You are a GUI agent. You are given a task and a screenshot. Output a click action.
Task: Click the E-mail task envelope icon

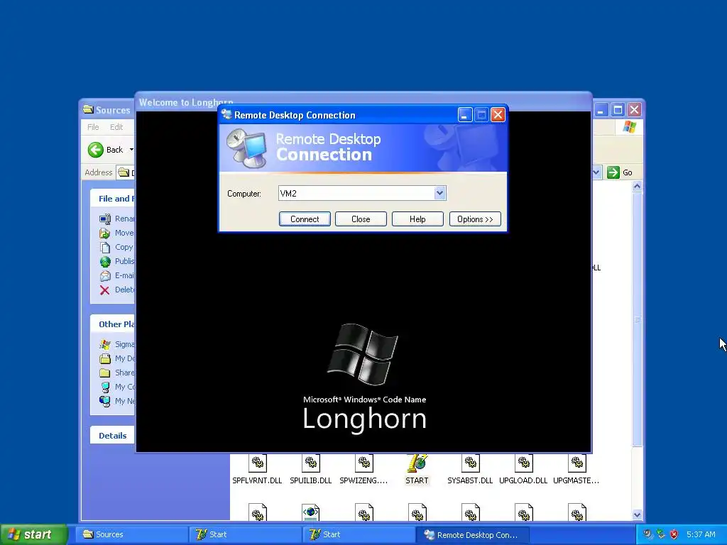[105, 276]
